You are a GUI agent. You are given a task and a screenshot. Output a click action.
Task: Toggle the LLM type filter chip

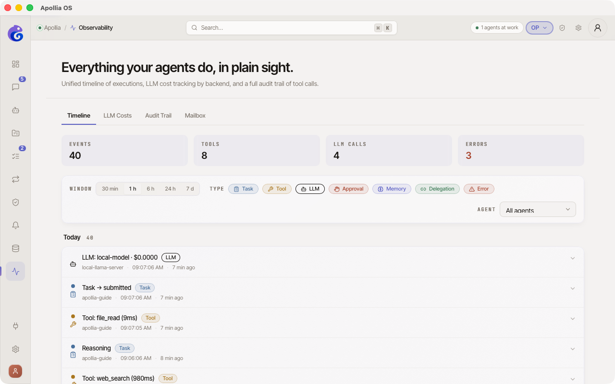pos(310,189)
